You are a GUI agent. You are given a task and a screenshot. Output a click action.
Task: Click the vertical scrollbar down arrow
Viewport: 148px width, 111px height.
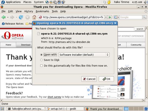[x=146, y=98]
